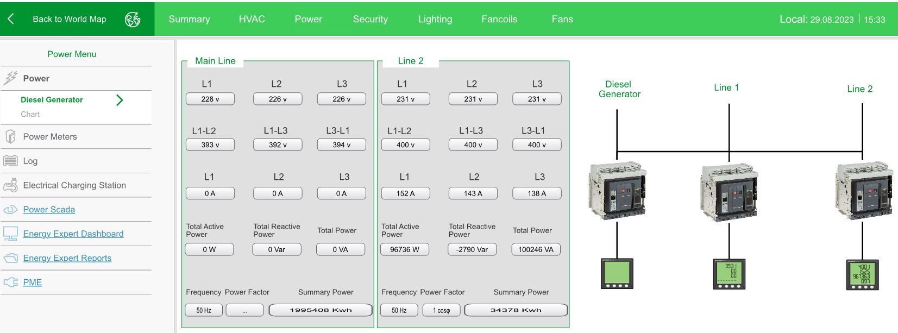Follow the PME link
Image resolution: width=898 pixels, height=333 pixels.
[x=32, y=282]
